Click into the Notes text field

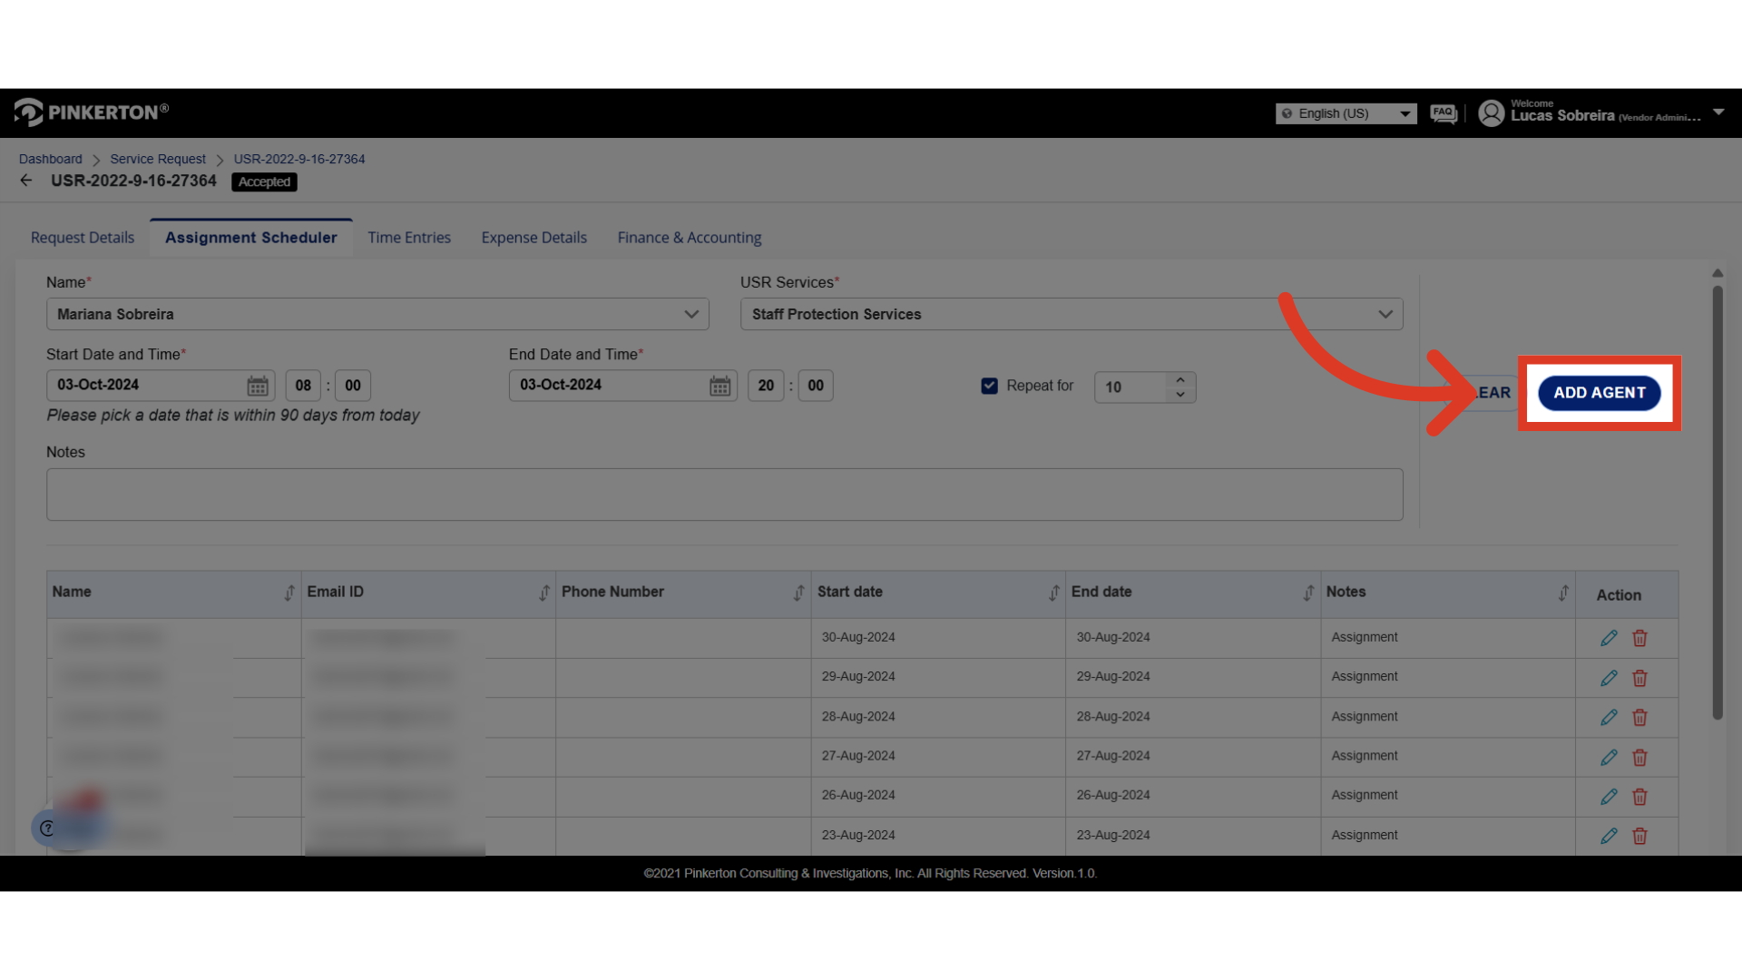coord(724,495)
